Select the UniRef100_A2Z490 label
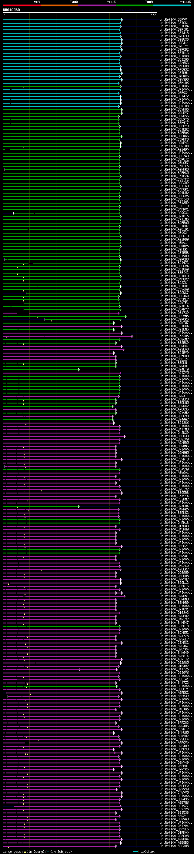The width and height of the screenshot is (194, 854). [x=174, y=150]
